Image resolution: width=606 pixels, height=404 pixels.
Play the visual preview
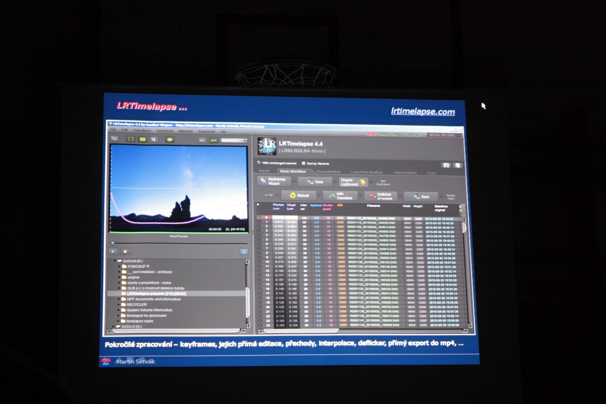(113, 251)
